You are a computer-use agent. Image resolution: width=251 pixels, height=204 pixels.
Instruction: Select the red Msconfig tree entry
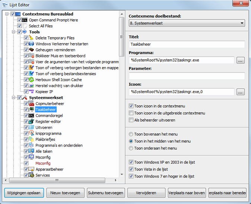click(43, 163)
